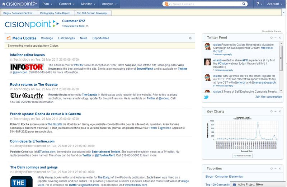
Task: Collapse the Key Charts panel
Action: pos(275,112)
